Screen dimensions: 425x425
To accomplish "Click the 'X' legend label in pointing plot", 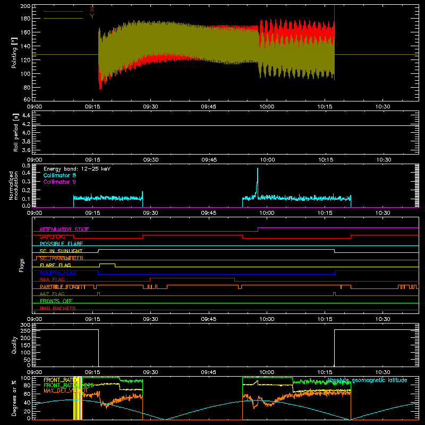I will point(92,9).
